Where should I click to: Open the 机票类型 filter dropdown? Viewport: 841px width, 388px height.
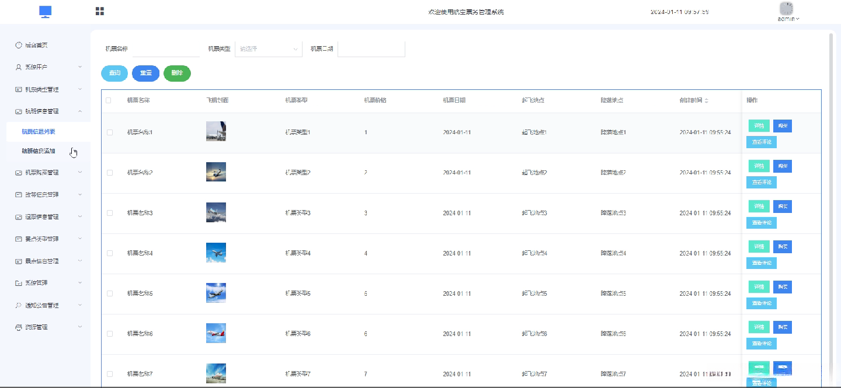[x=268, y=49]
